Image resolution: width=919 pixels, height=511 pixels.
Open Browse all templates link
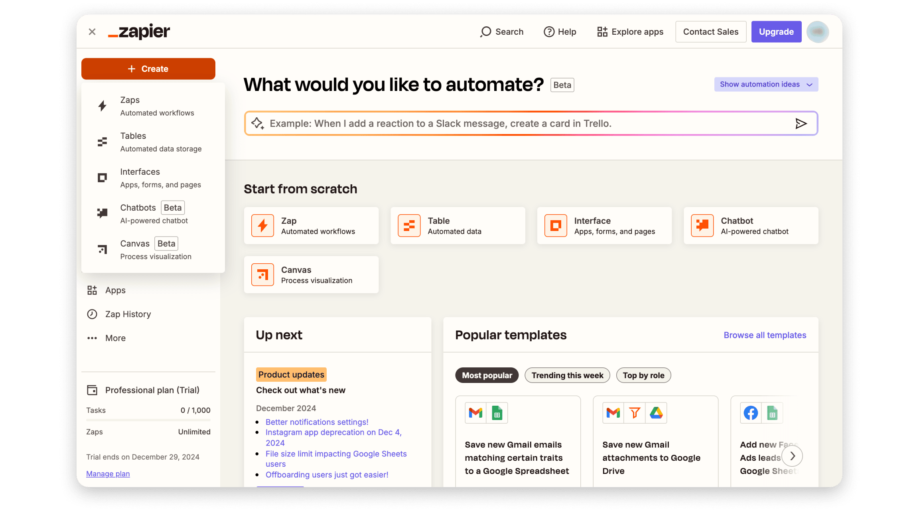click(x=765, y=335)
